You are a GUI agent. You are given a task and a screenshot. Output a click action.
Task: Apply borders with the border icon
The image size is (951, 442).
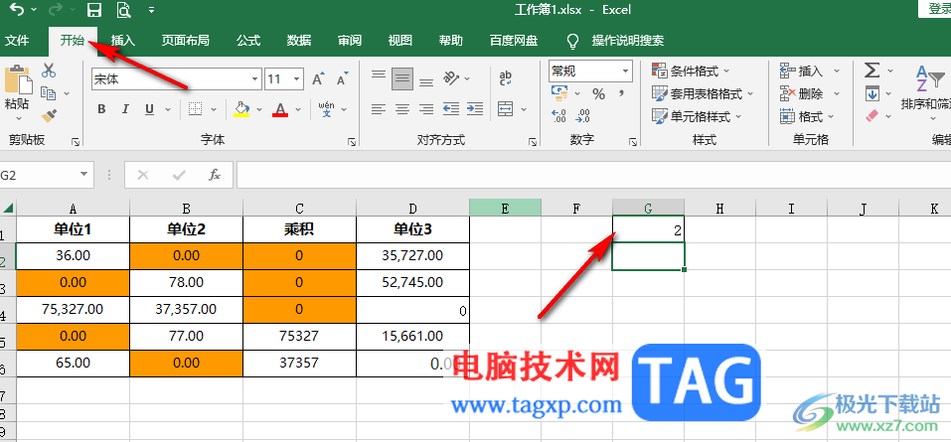(195, 109)
